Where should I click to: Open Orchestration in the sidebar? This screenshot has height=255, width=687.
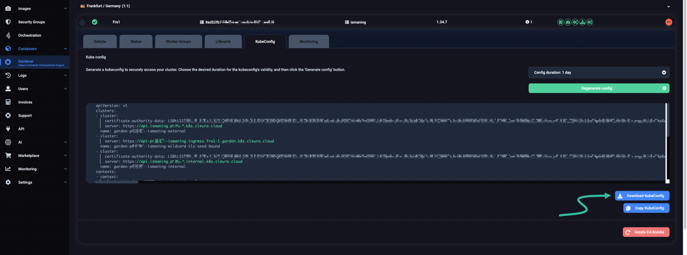tap(30, 35)
